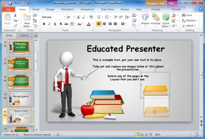Expand Font Color dropdown arrow

[93, 24]
